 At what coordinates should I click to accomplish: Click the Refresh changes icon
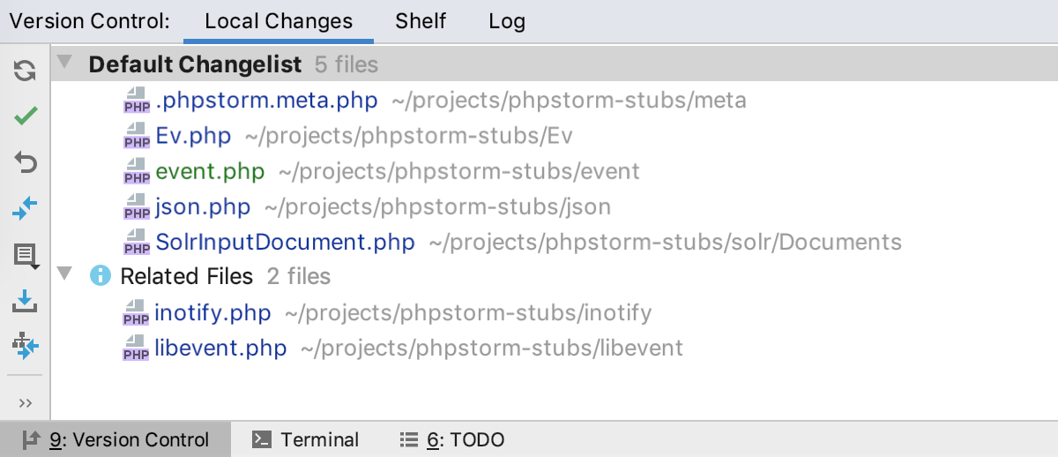[26, 70]
